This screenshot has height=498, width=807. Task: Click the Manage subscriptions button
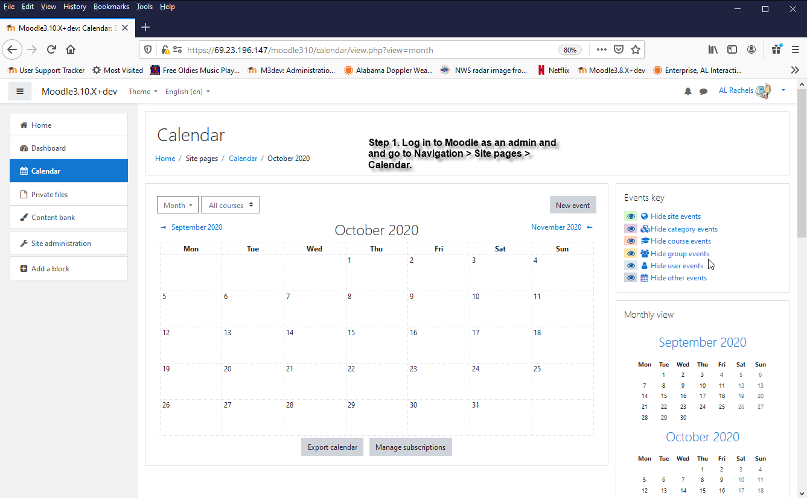pos(410,447)
